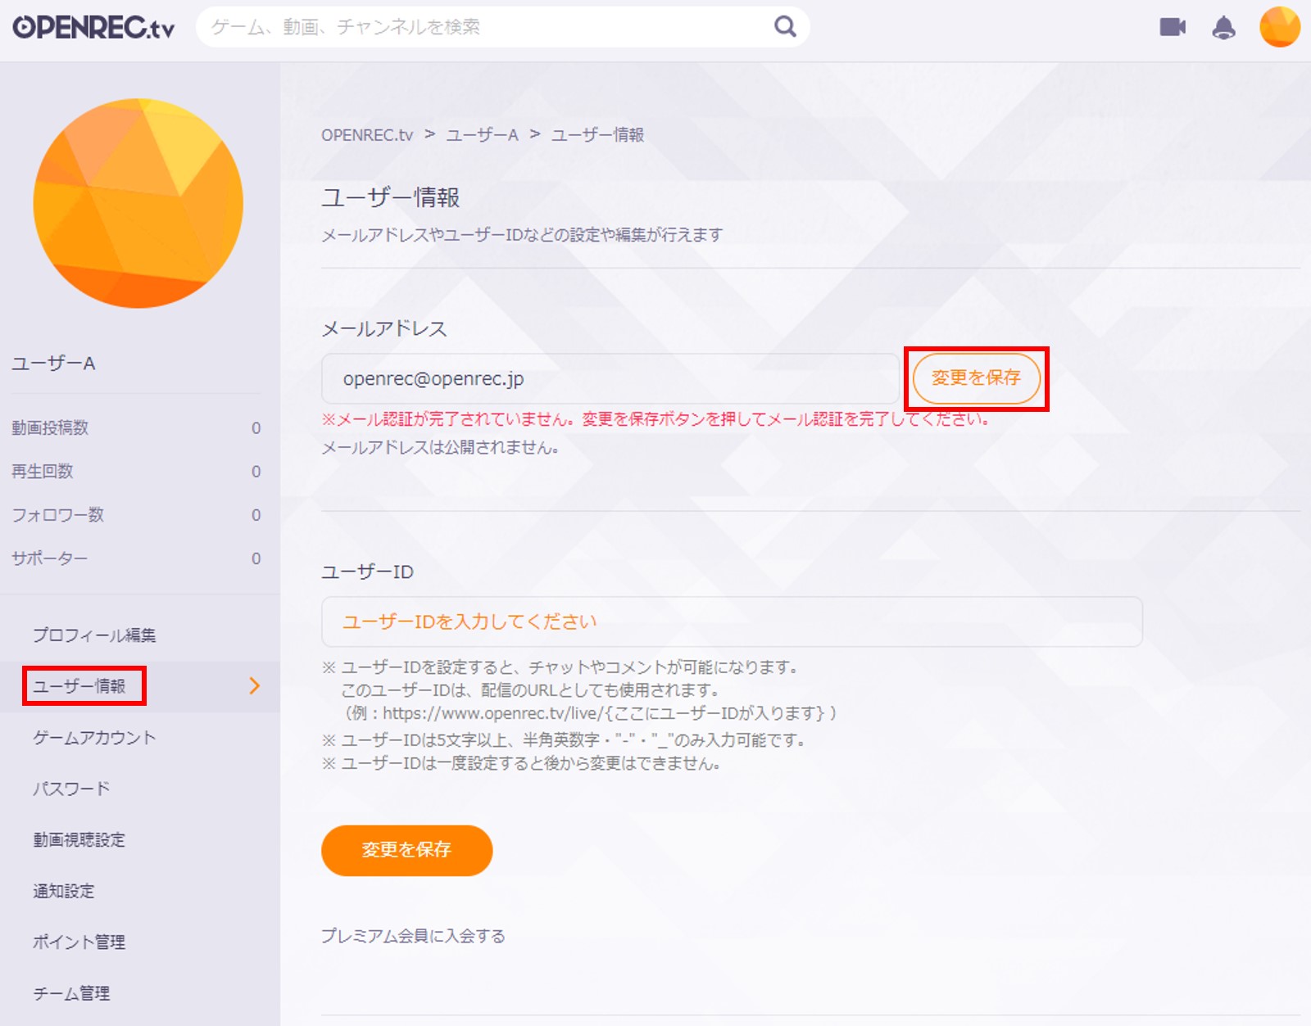Open プロフィール編集 in sidebar
The height and width of the screenshot is (1026, 1311).
pos(94,635)
